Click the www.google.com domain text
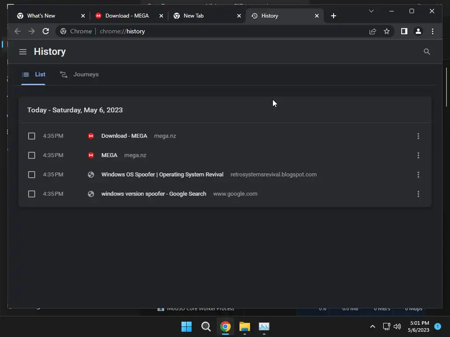Screen dimensions: 450x337 pos(235,194)
